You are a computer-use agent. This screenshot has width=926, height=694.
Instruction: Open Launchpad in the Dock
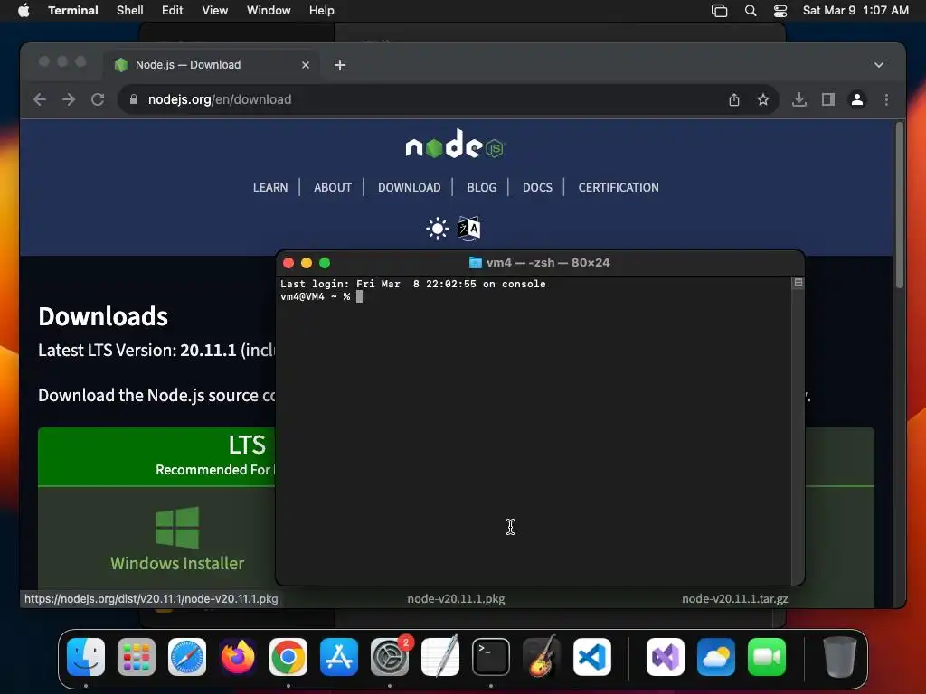tap(137, 657)
